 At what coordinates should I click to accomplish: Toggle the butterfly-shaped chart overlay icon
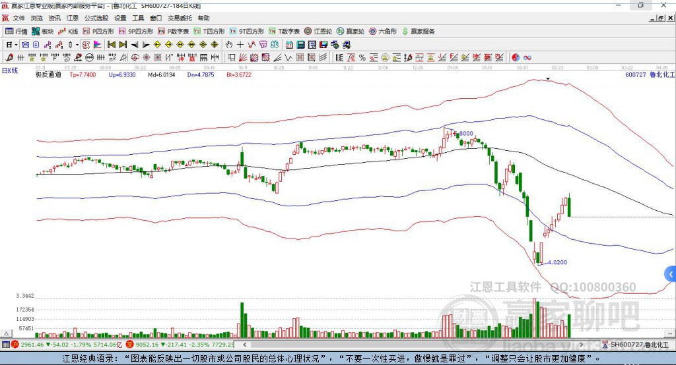(x=25, y=45)
